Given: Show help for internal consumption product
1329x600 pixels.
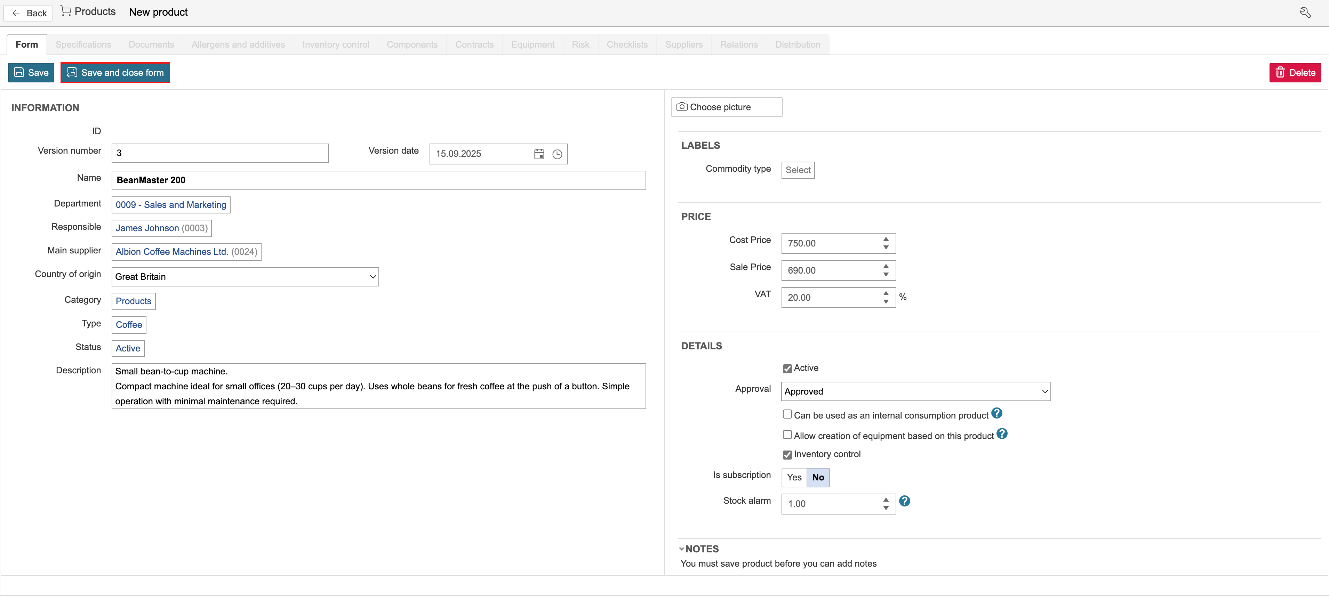Looking at the screenshot, I should coord(997,413).
